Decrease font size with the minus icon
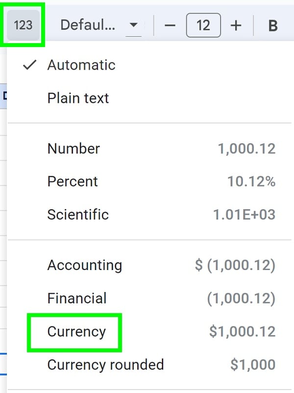This screenshot has width=294, height=393. coord(170,25)
